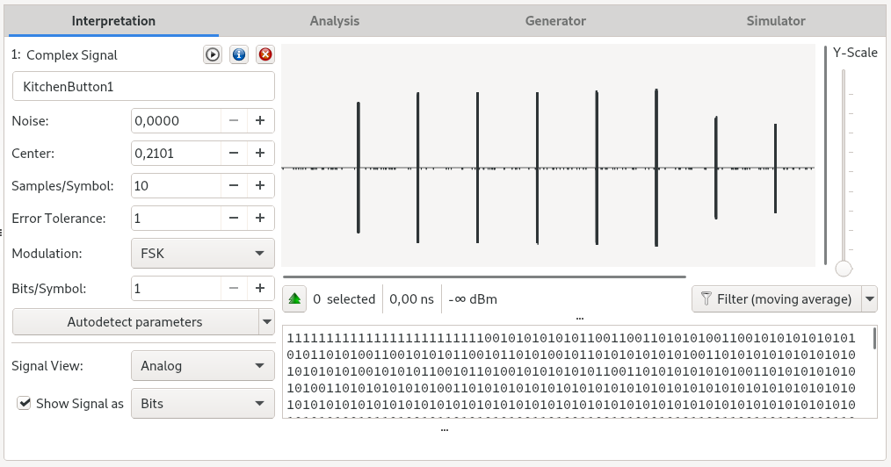Increase the Noise value
The height and width of the screenshot is (467, 891).
(x=260, y=121)
